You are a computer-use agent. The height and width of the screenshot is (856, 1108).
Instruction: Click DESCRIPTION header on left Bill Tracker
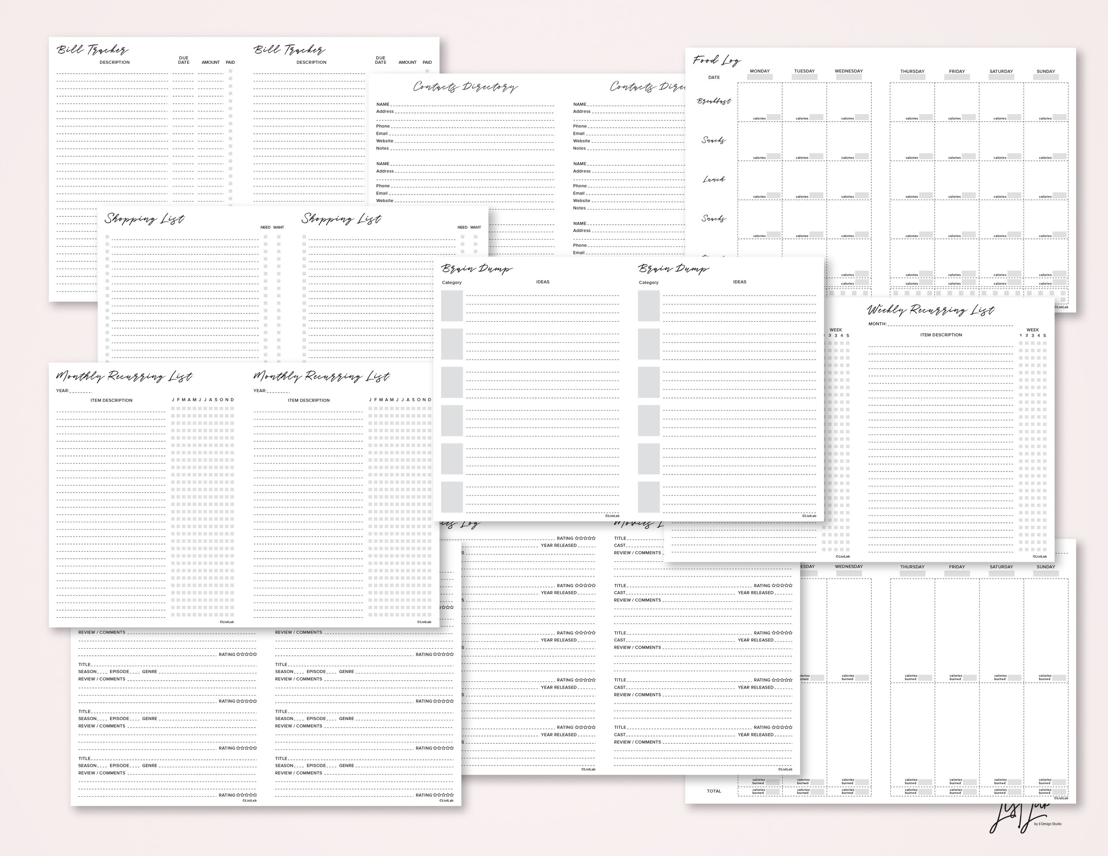click(x=115, y=62)
